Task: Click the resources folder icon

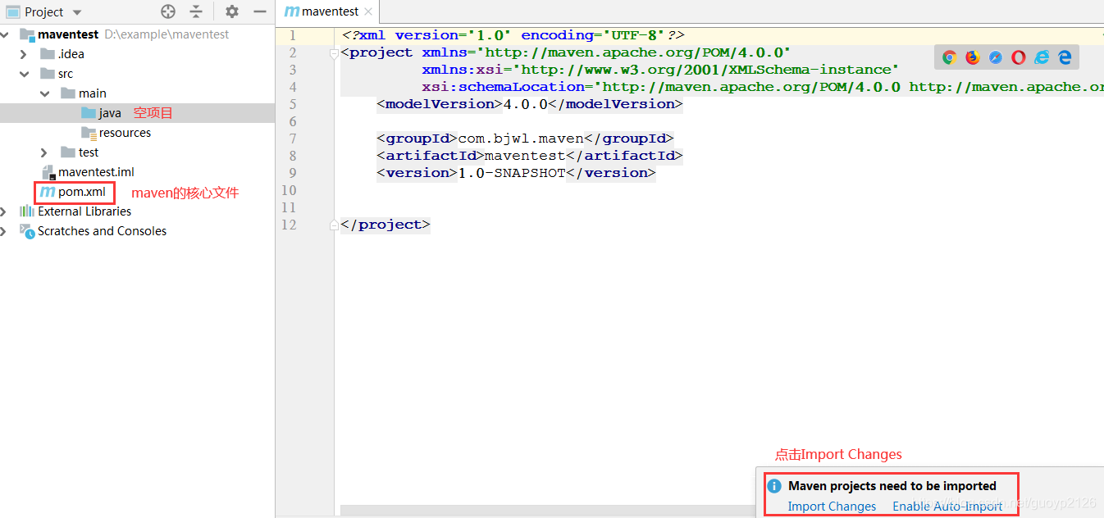Action: (89, 133)
